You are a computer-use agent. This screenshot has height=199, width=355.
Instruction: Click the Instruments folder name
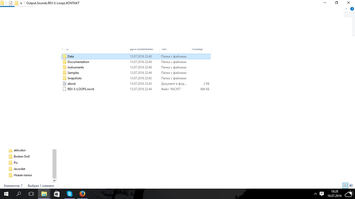tap(76, 67)
